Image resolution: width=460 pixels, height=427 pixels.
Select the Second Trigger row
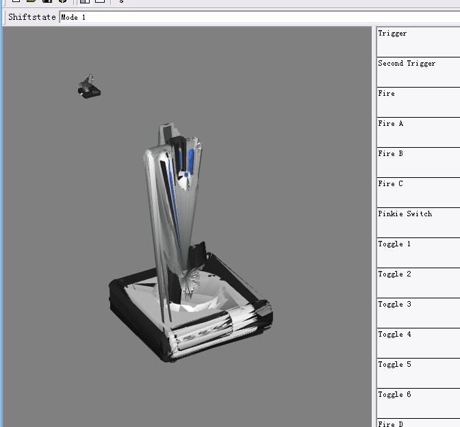(x=418, y=71)
